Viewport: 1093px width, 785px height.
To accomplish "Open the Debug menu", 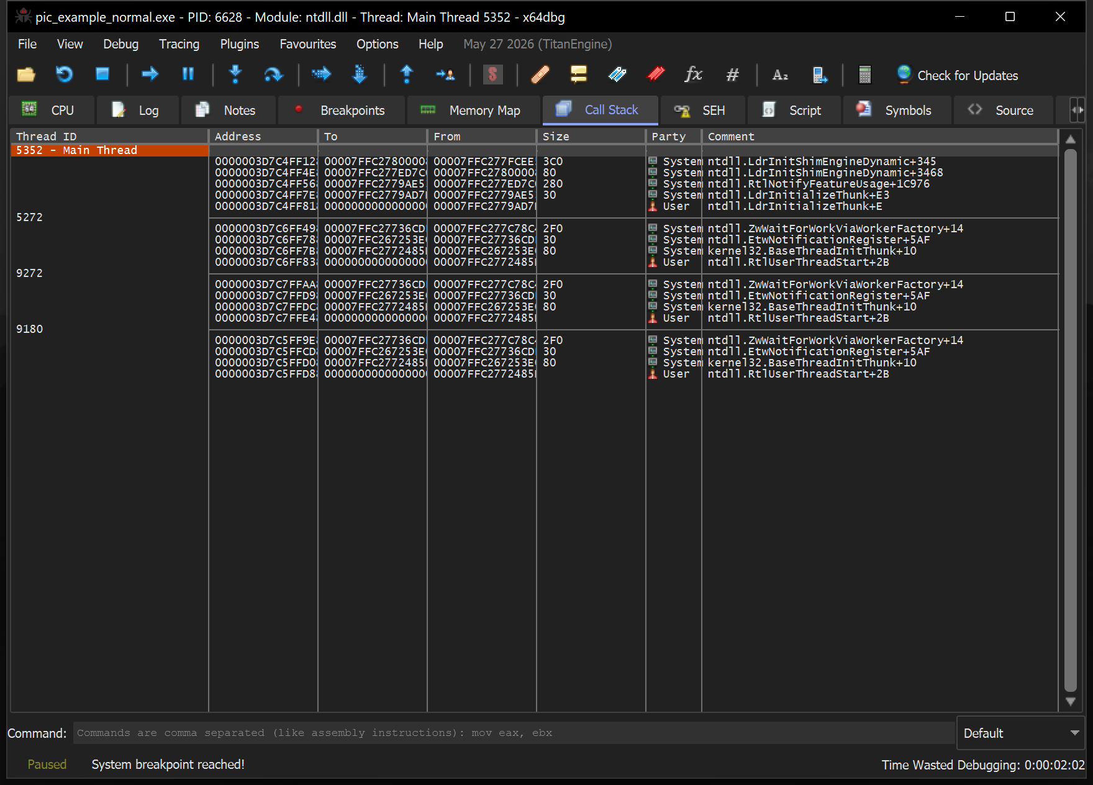I will point(120,44).
